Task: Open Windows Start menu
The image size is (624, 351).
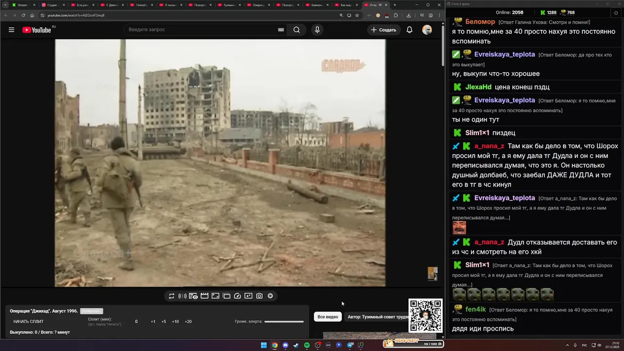Action: 264,345
